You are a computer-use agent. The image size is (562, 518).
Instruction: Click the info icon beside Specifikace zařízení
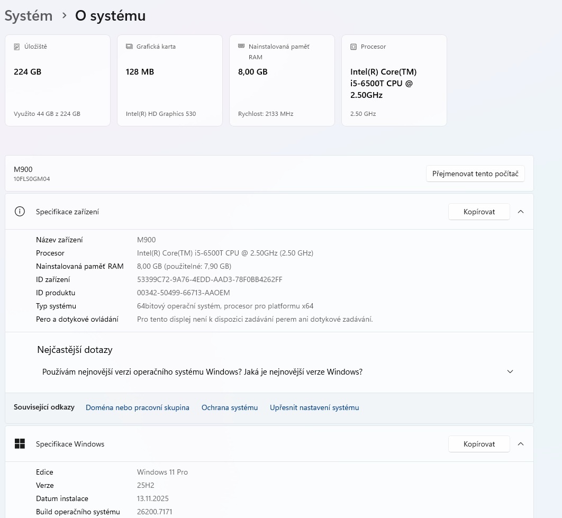20,212
